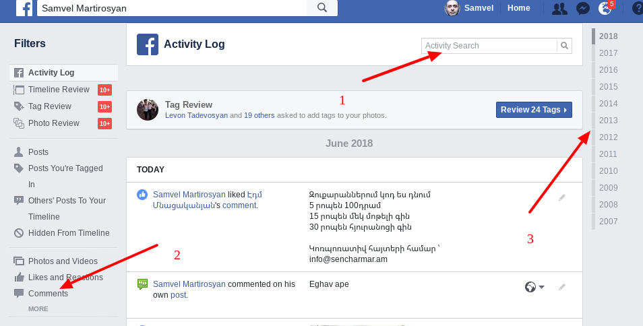Click Samvel name in the top bar
The image size is (643, 326).
[x=479, y=8]
